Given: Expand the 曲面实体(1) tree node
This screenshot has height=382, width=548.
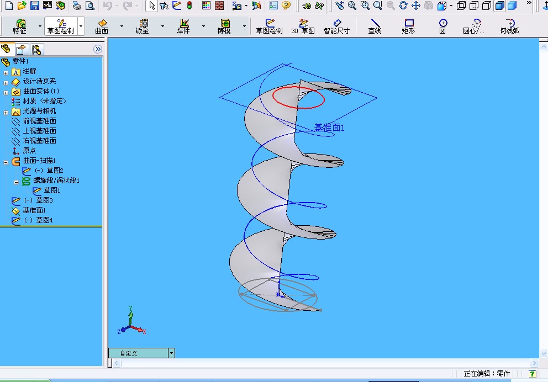Looking at the screenshot, I should pos(6,93).
